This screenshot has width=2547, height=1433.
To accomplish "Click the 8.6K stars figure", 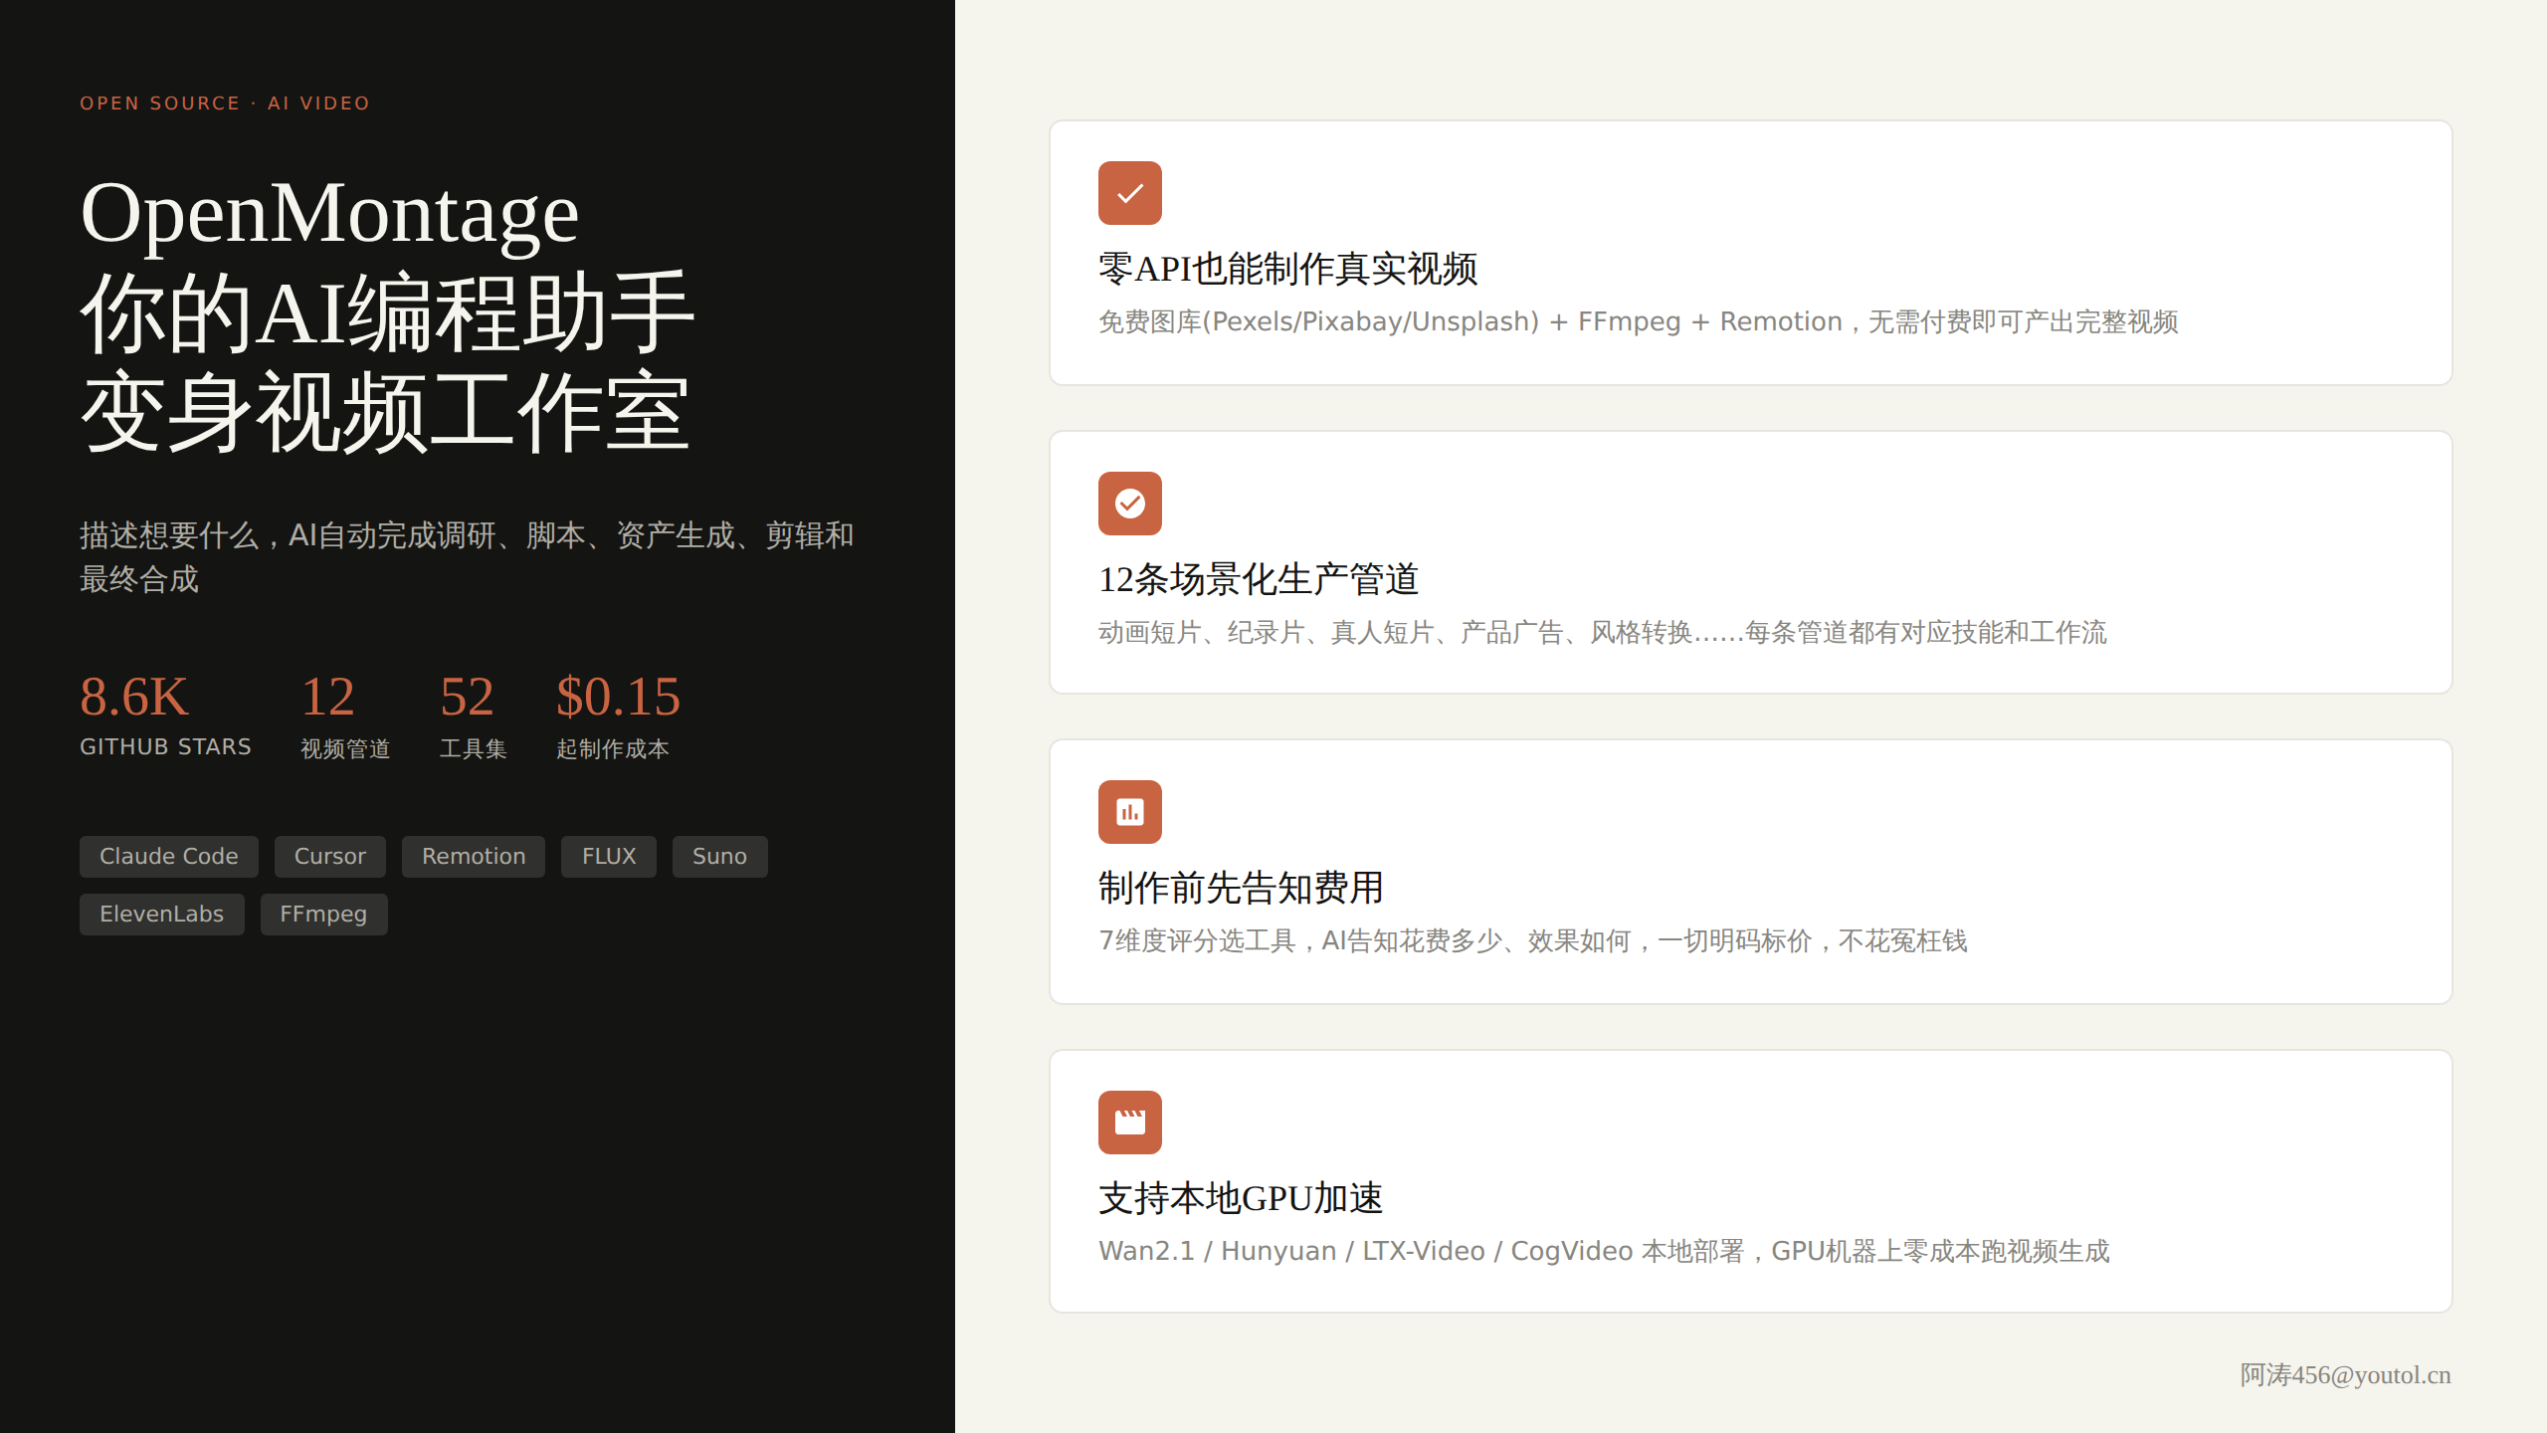I will click(x=134, y=697).
